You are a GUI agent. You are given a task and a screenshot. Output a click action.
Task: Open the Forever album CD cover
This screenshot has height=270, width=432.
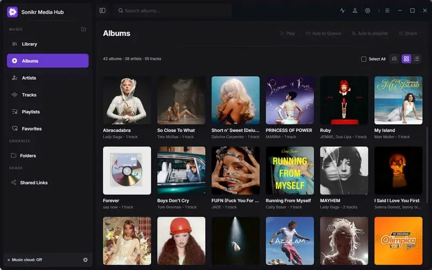click(x=127, y=171)
